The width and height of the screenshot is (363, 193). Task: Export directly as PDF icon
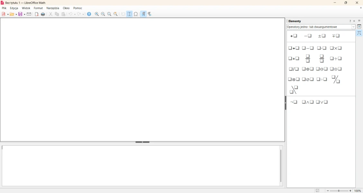[x=37, y=14]
